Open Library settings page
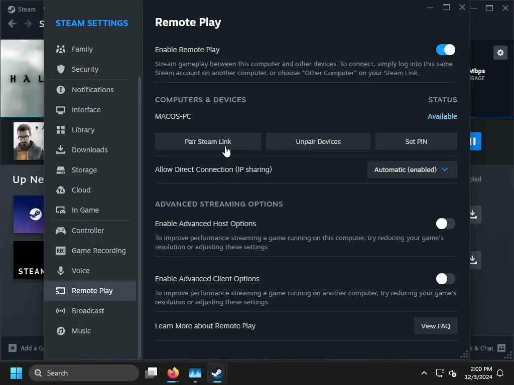514x385 pixels. pos(90,130)
